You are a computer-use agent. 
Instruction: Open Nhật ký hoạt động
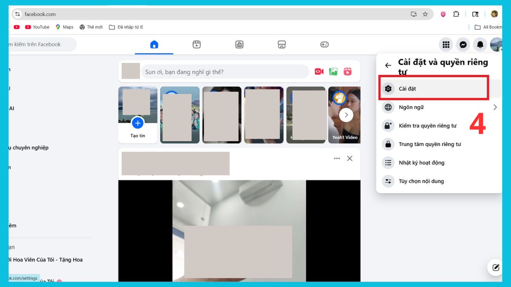tap(440, 162)
